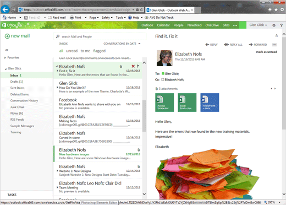The image size is (286, 205).
Task: Toggle Elizabeth Nofs presence box in Cc line
Action: click(x=163, y=79)
